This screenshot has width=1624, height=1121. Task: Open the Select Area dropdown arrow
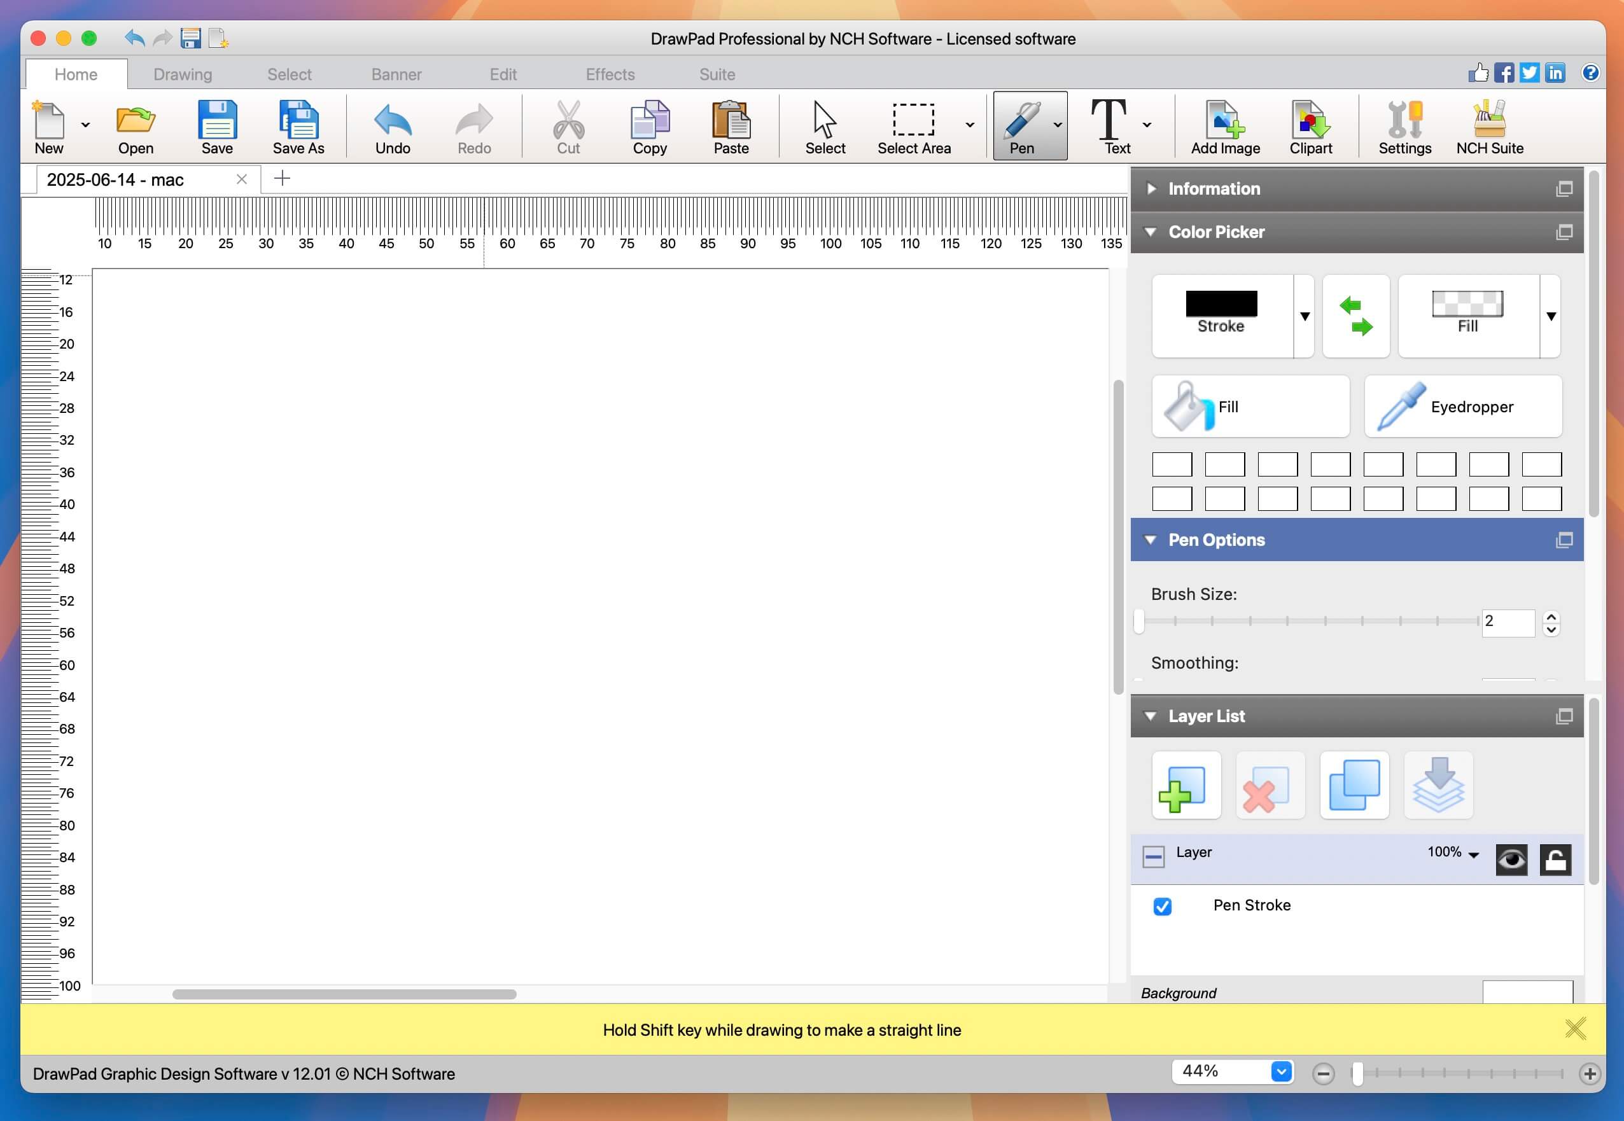pos(970,125)
